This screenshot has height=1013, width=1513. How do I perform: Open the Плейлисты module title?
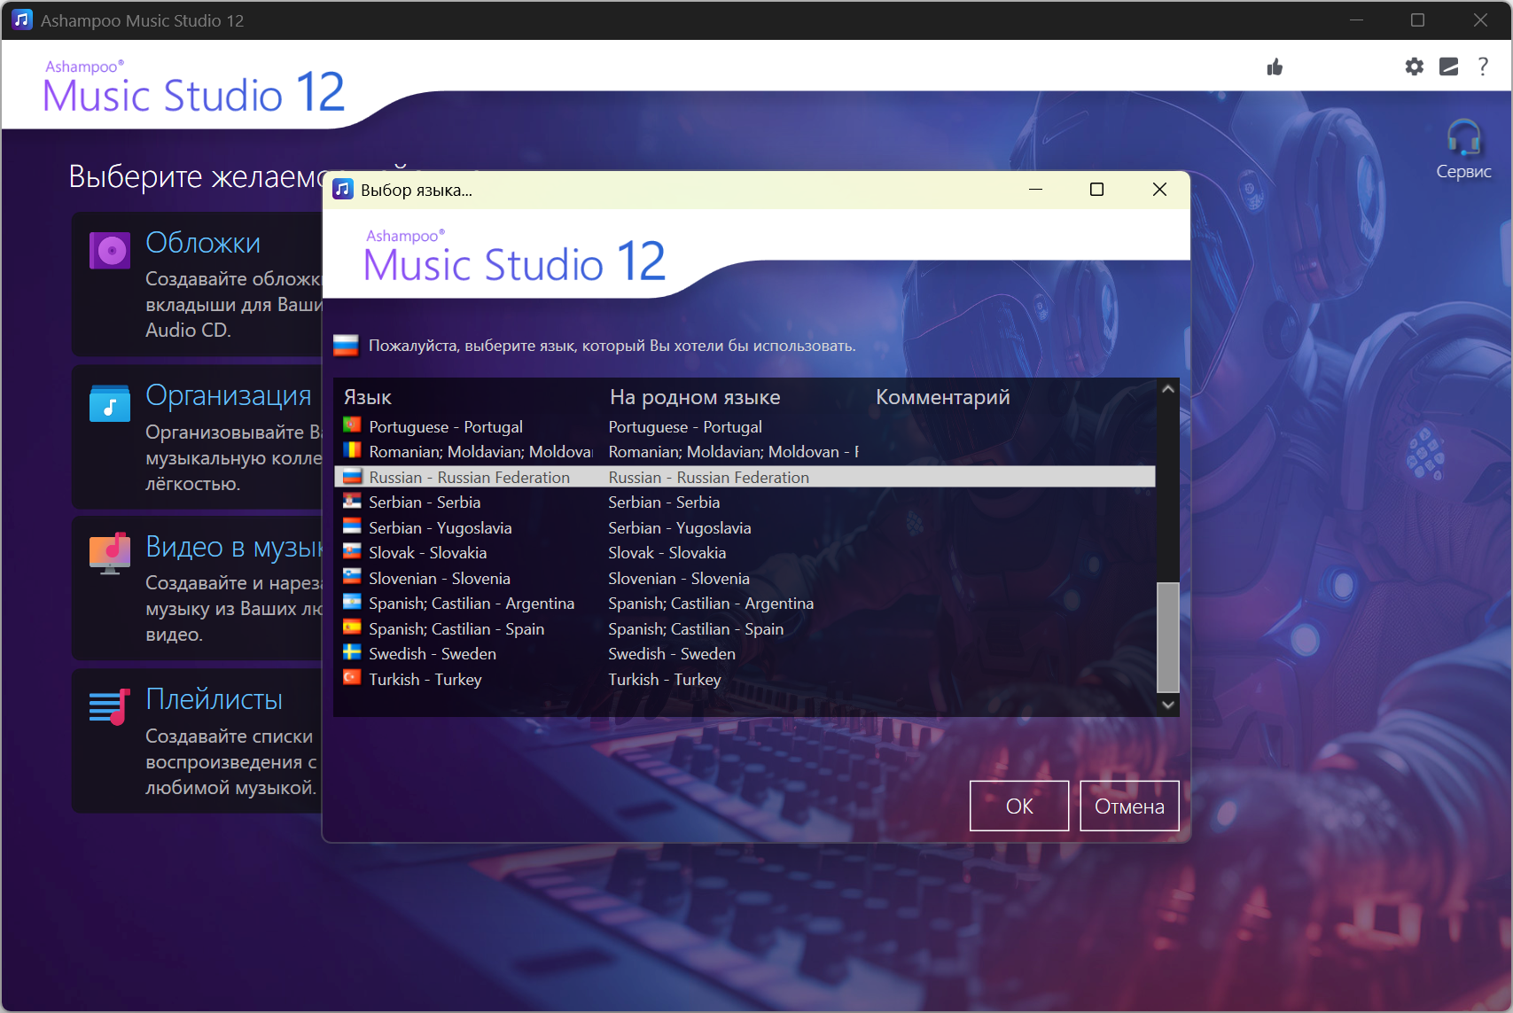click(x=214, y=698)
